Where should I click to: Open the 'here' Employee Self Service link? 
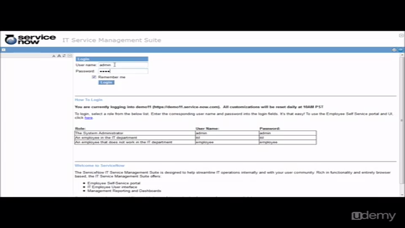[89, 118]
